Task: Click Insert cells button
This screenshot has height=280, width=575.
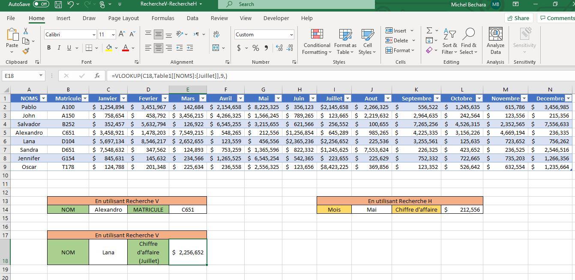Action: pos(399,30)
